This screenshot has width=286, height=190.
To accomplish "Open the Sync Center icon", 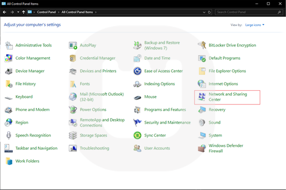I will 137,135.
